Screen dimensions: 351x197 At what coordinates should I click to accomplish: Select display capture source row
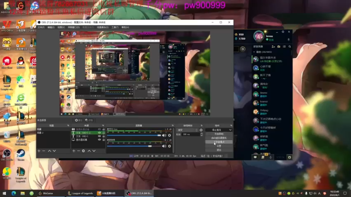(x=88, y=140)
